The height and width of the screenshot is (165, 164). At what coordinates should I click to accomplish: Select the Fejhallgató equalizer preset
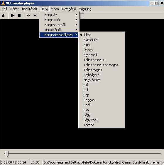click(x=102, y=75)
